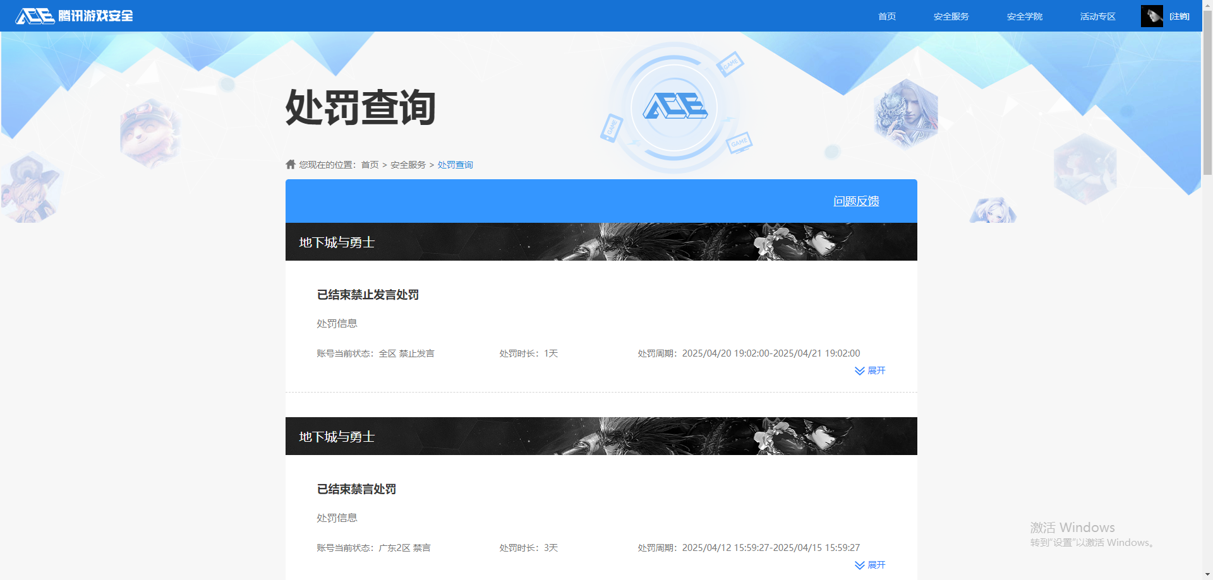Go to 首页 in the breadcrumb
1213x580 pixels.
click(370, 165)
